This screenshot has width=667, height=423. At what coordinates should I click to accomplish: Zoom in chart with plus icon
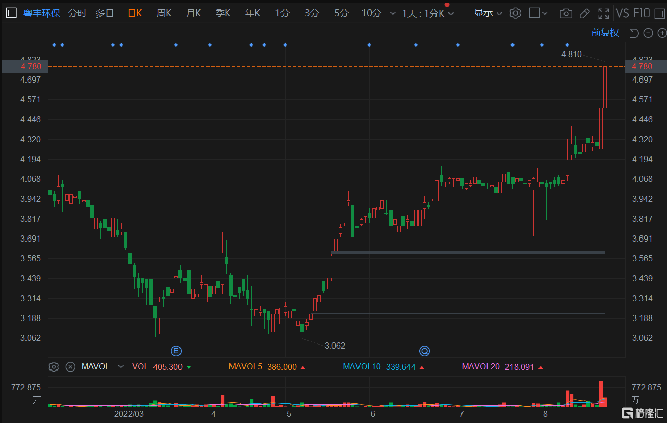pos(662,33)
